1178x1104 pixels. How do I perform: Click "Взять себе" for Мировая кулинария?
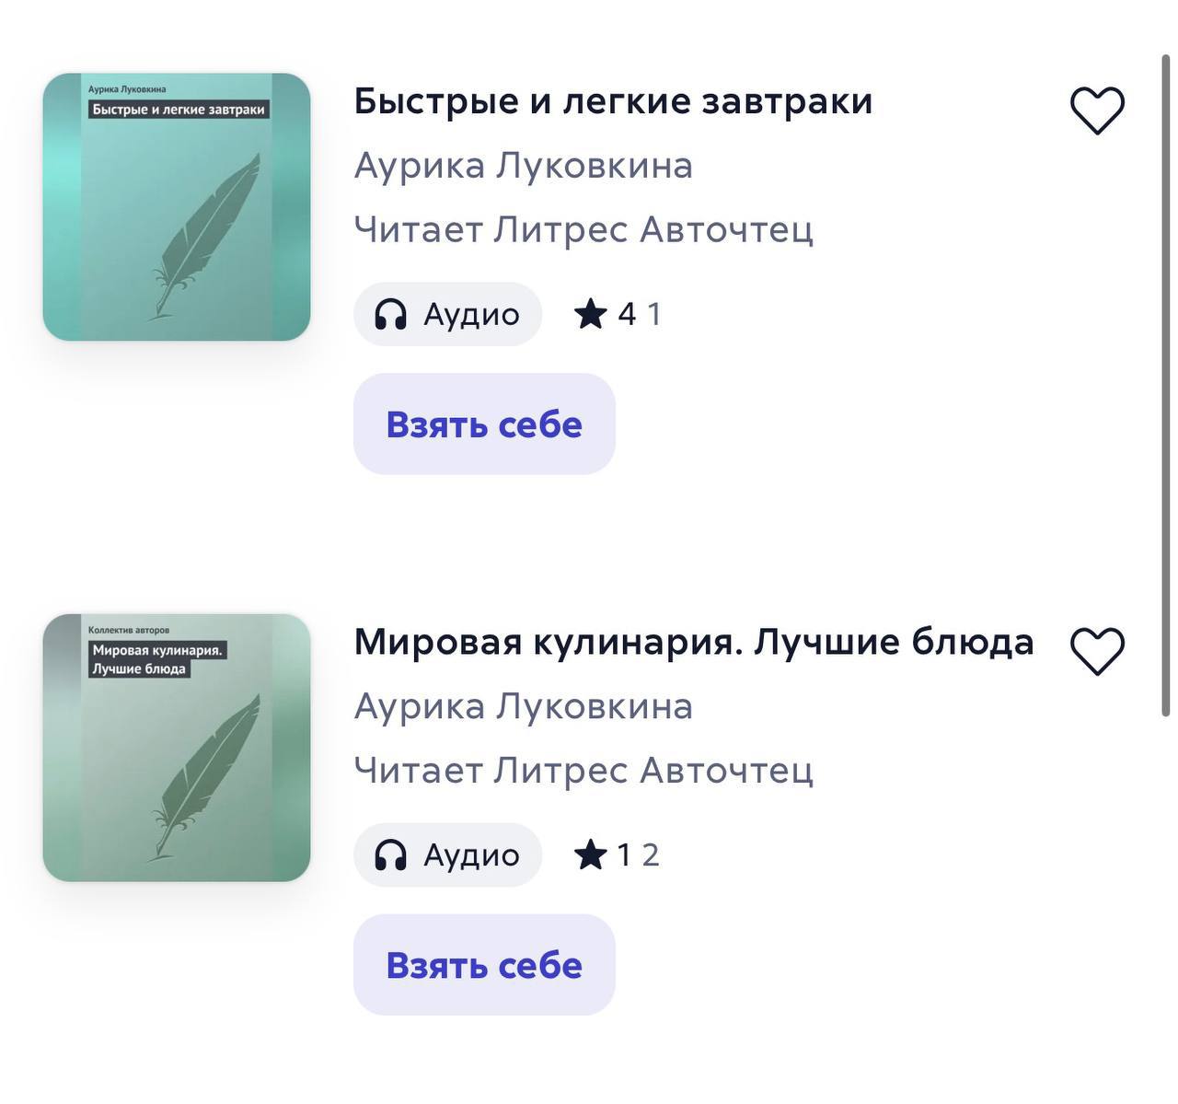click(x=484, y=965)
